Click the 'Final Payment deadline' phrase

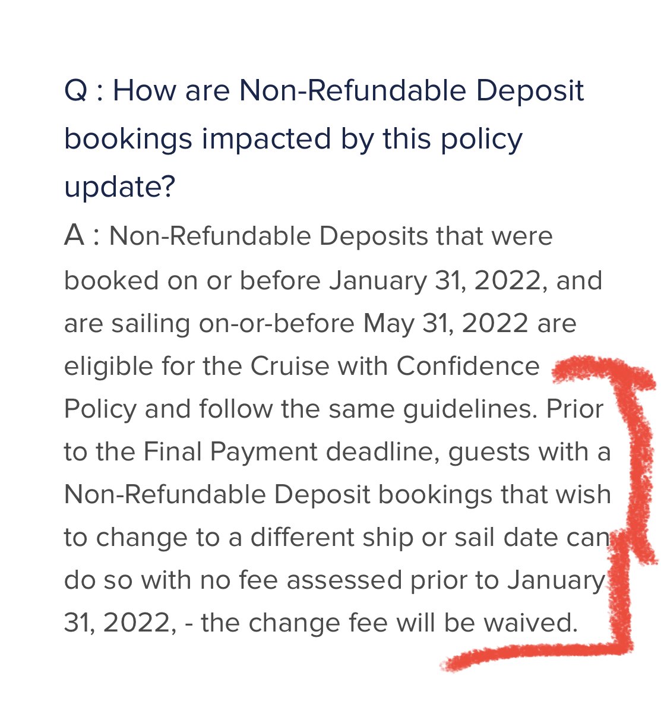[x=292, y=452]
